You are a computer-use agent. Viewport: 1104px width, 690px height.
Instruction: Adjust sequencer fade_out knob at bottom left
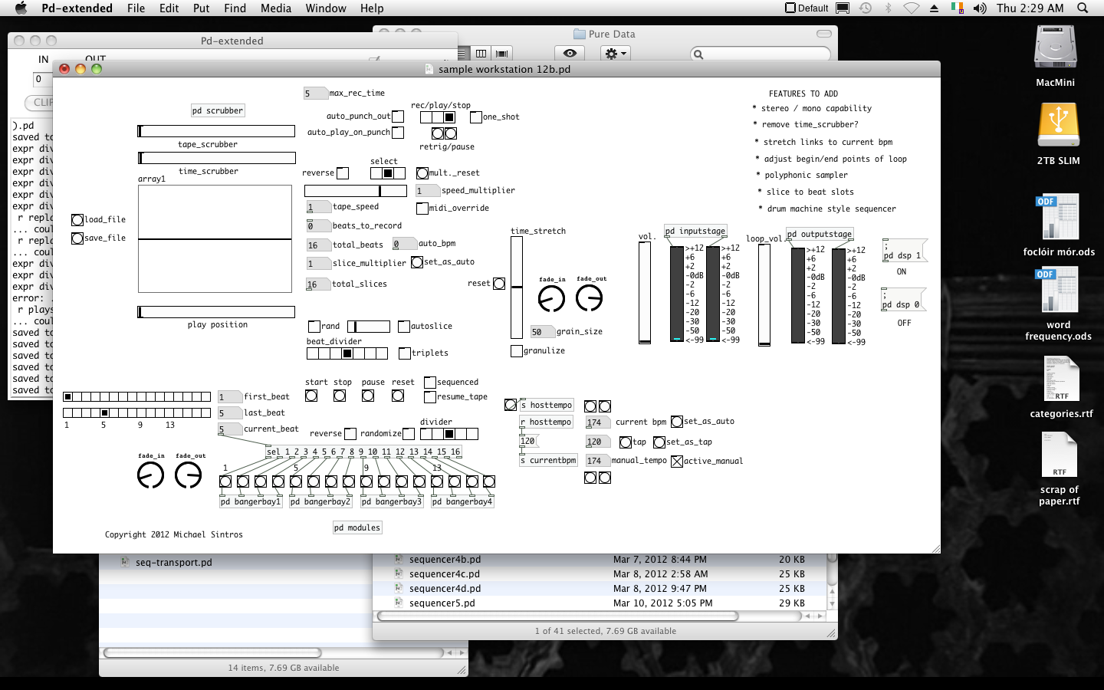(188, 475)
